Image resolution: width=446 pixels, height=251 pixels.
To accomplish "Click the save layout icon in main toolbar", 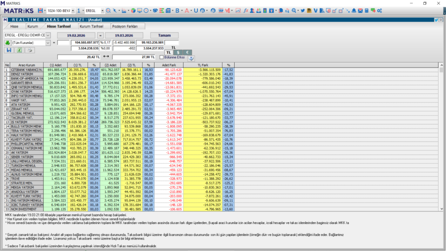I will tap(40, 10).
